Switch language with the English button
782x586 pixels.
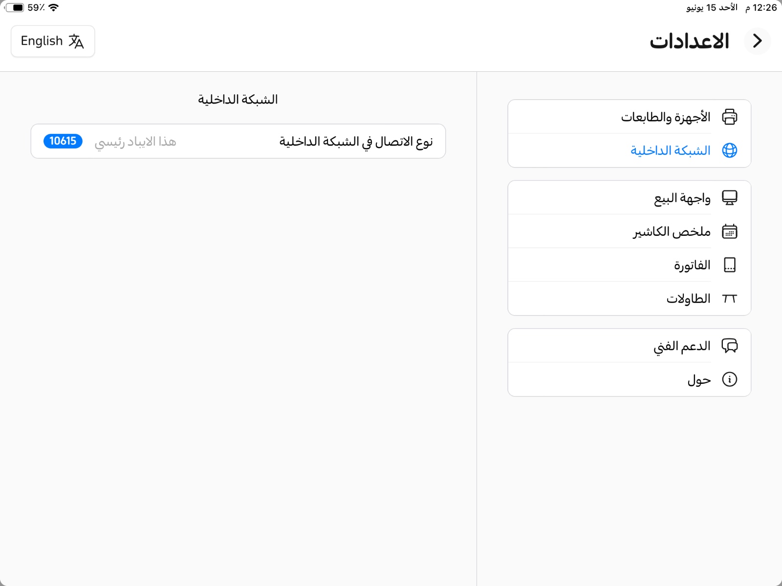(x=53, y=41)
